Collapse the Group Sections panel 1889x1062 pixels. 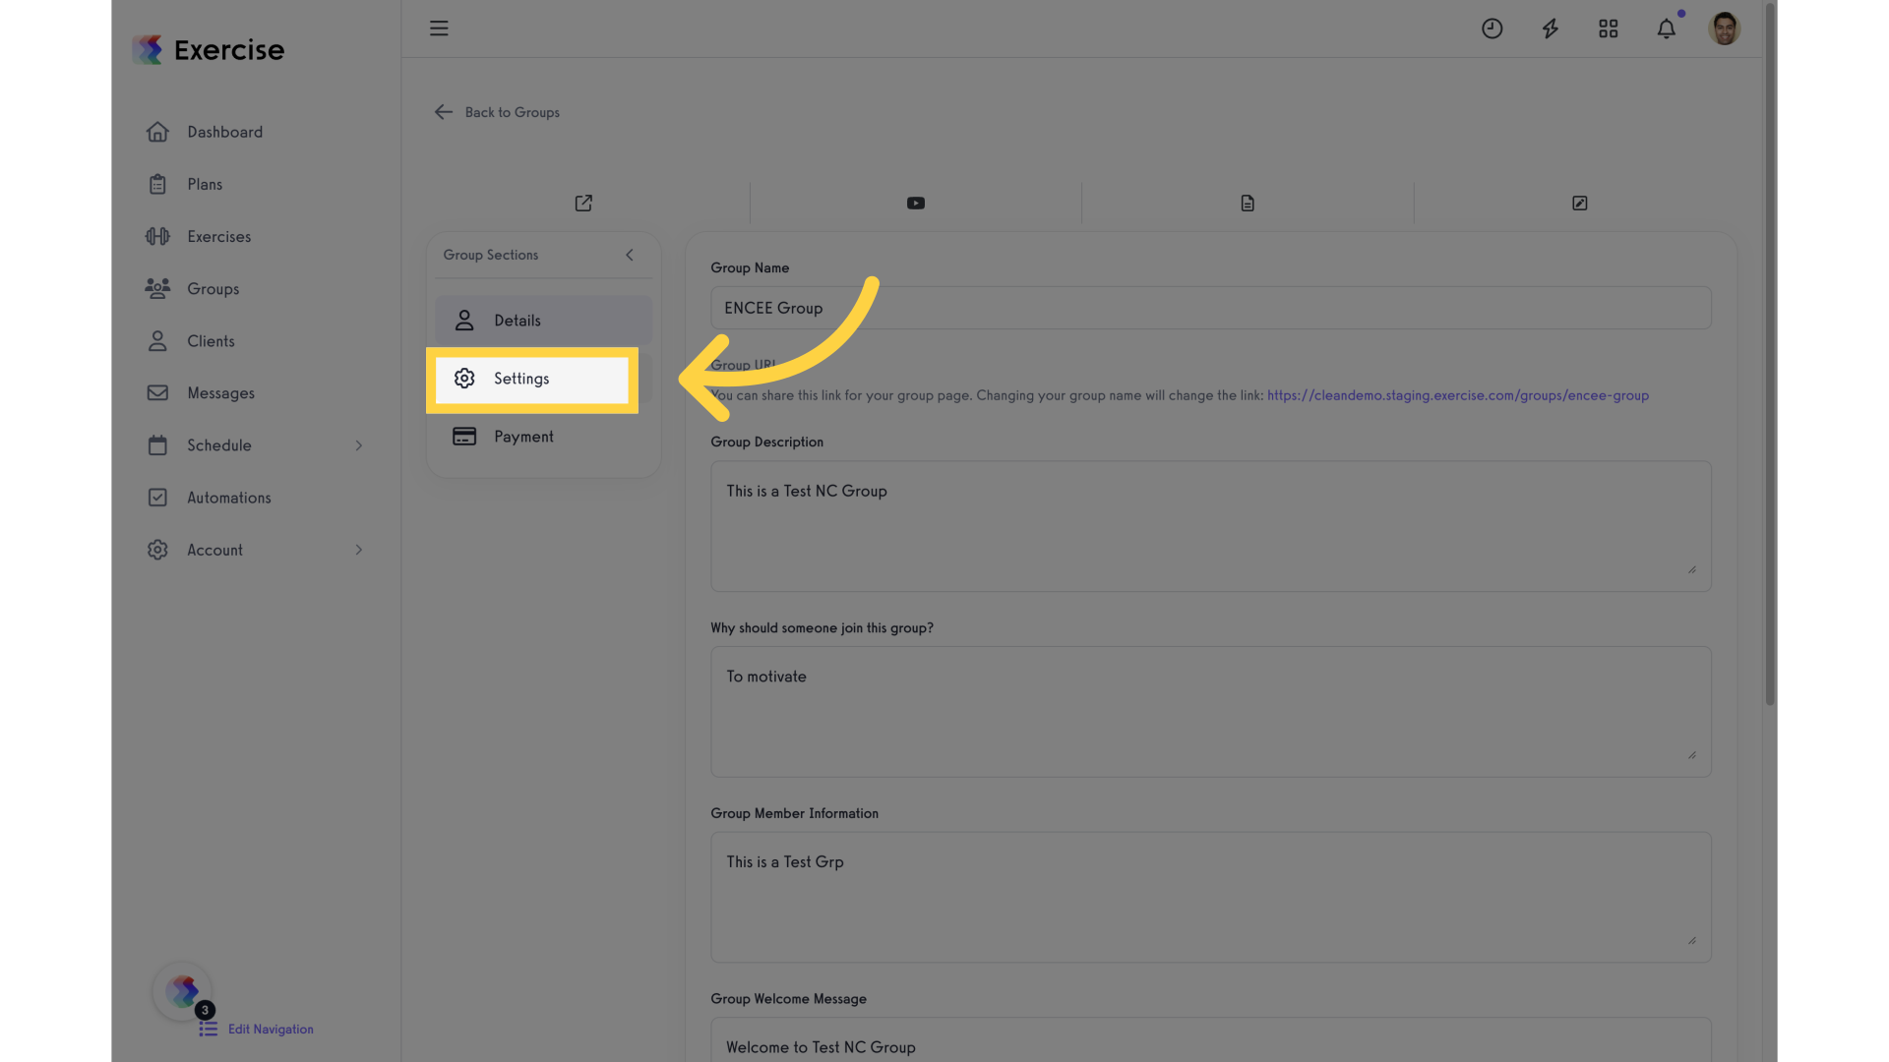(630, 255)
